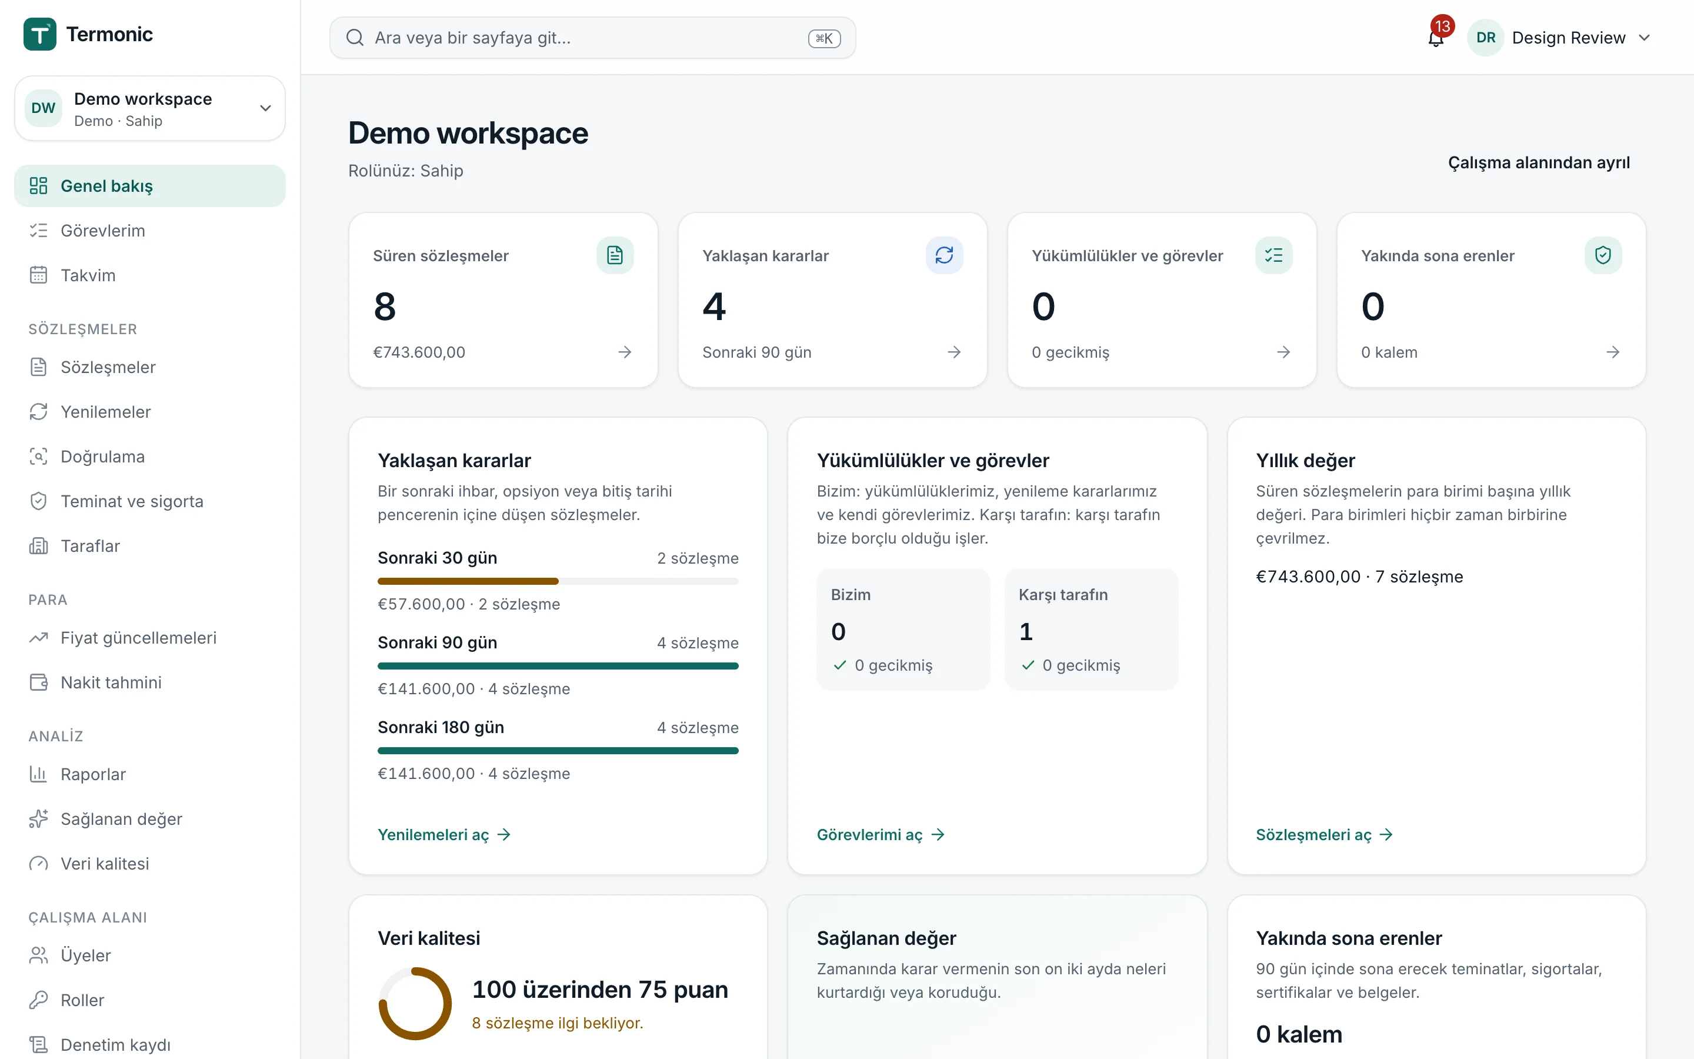Go to Veri kalitesi in the sidebar
This screenshot has height=1059, width=1694.
[x=150, y=864]
